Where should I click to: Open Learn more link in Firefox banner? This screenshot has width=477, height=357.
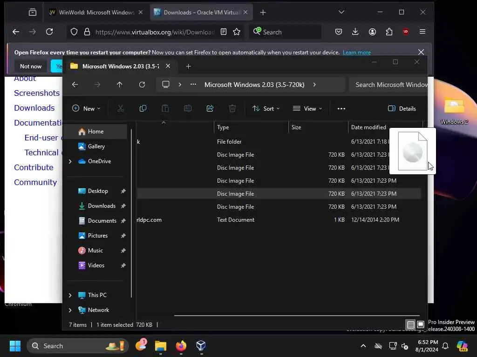pos(356,52)
